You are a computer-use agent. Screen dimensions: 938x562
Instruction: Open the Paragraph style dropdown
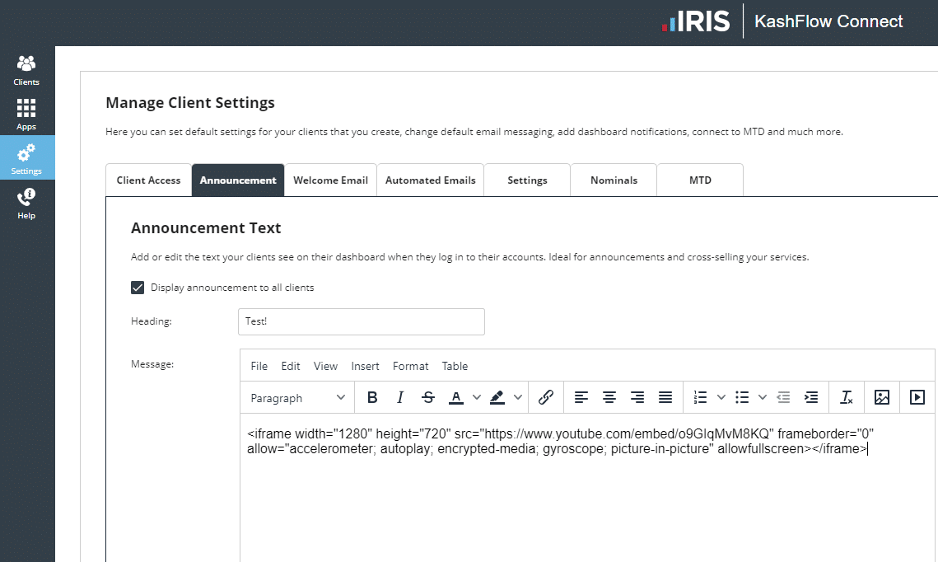pyautogui.click(x=297, y=397)
